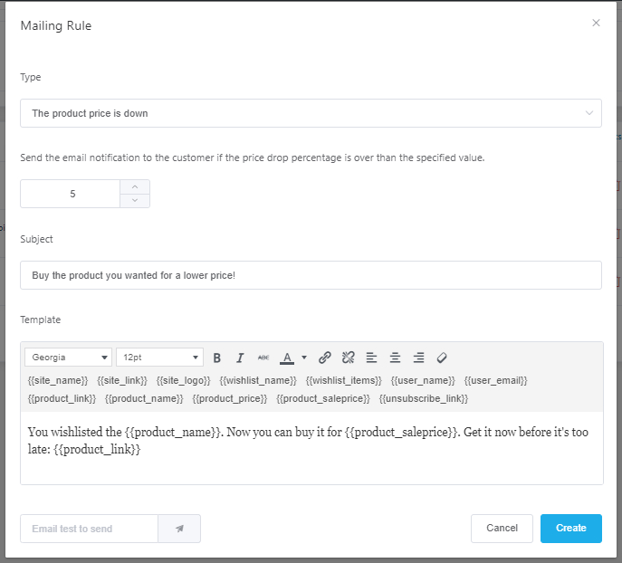Image resolution: width=622 pixels, height=563 pixels.
Task: Expand the mailing rule Type dropdown
Action: (x=311, y=113)
